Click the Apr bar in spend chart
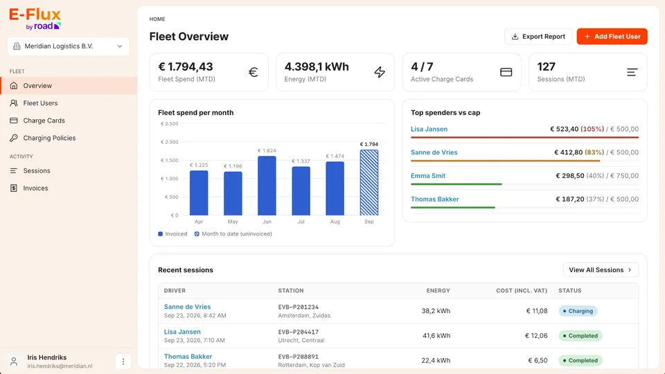The image size is (665, 374). coord(199,193)
